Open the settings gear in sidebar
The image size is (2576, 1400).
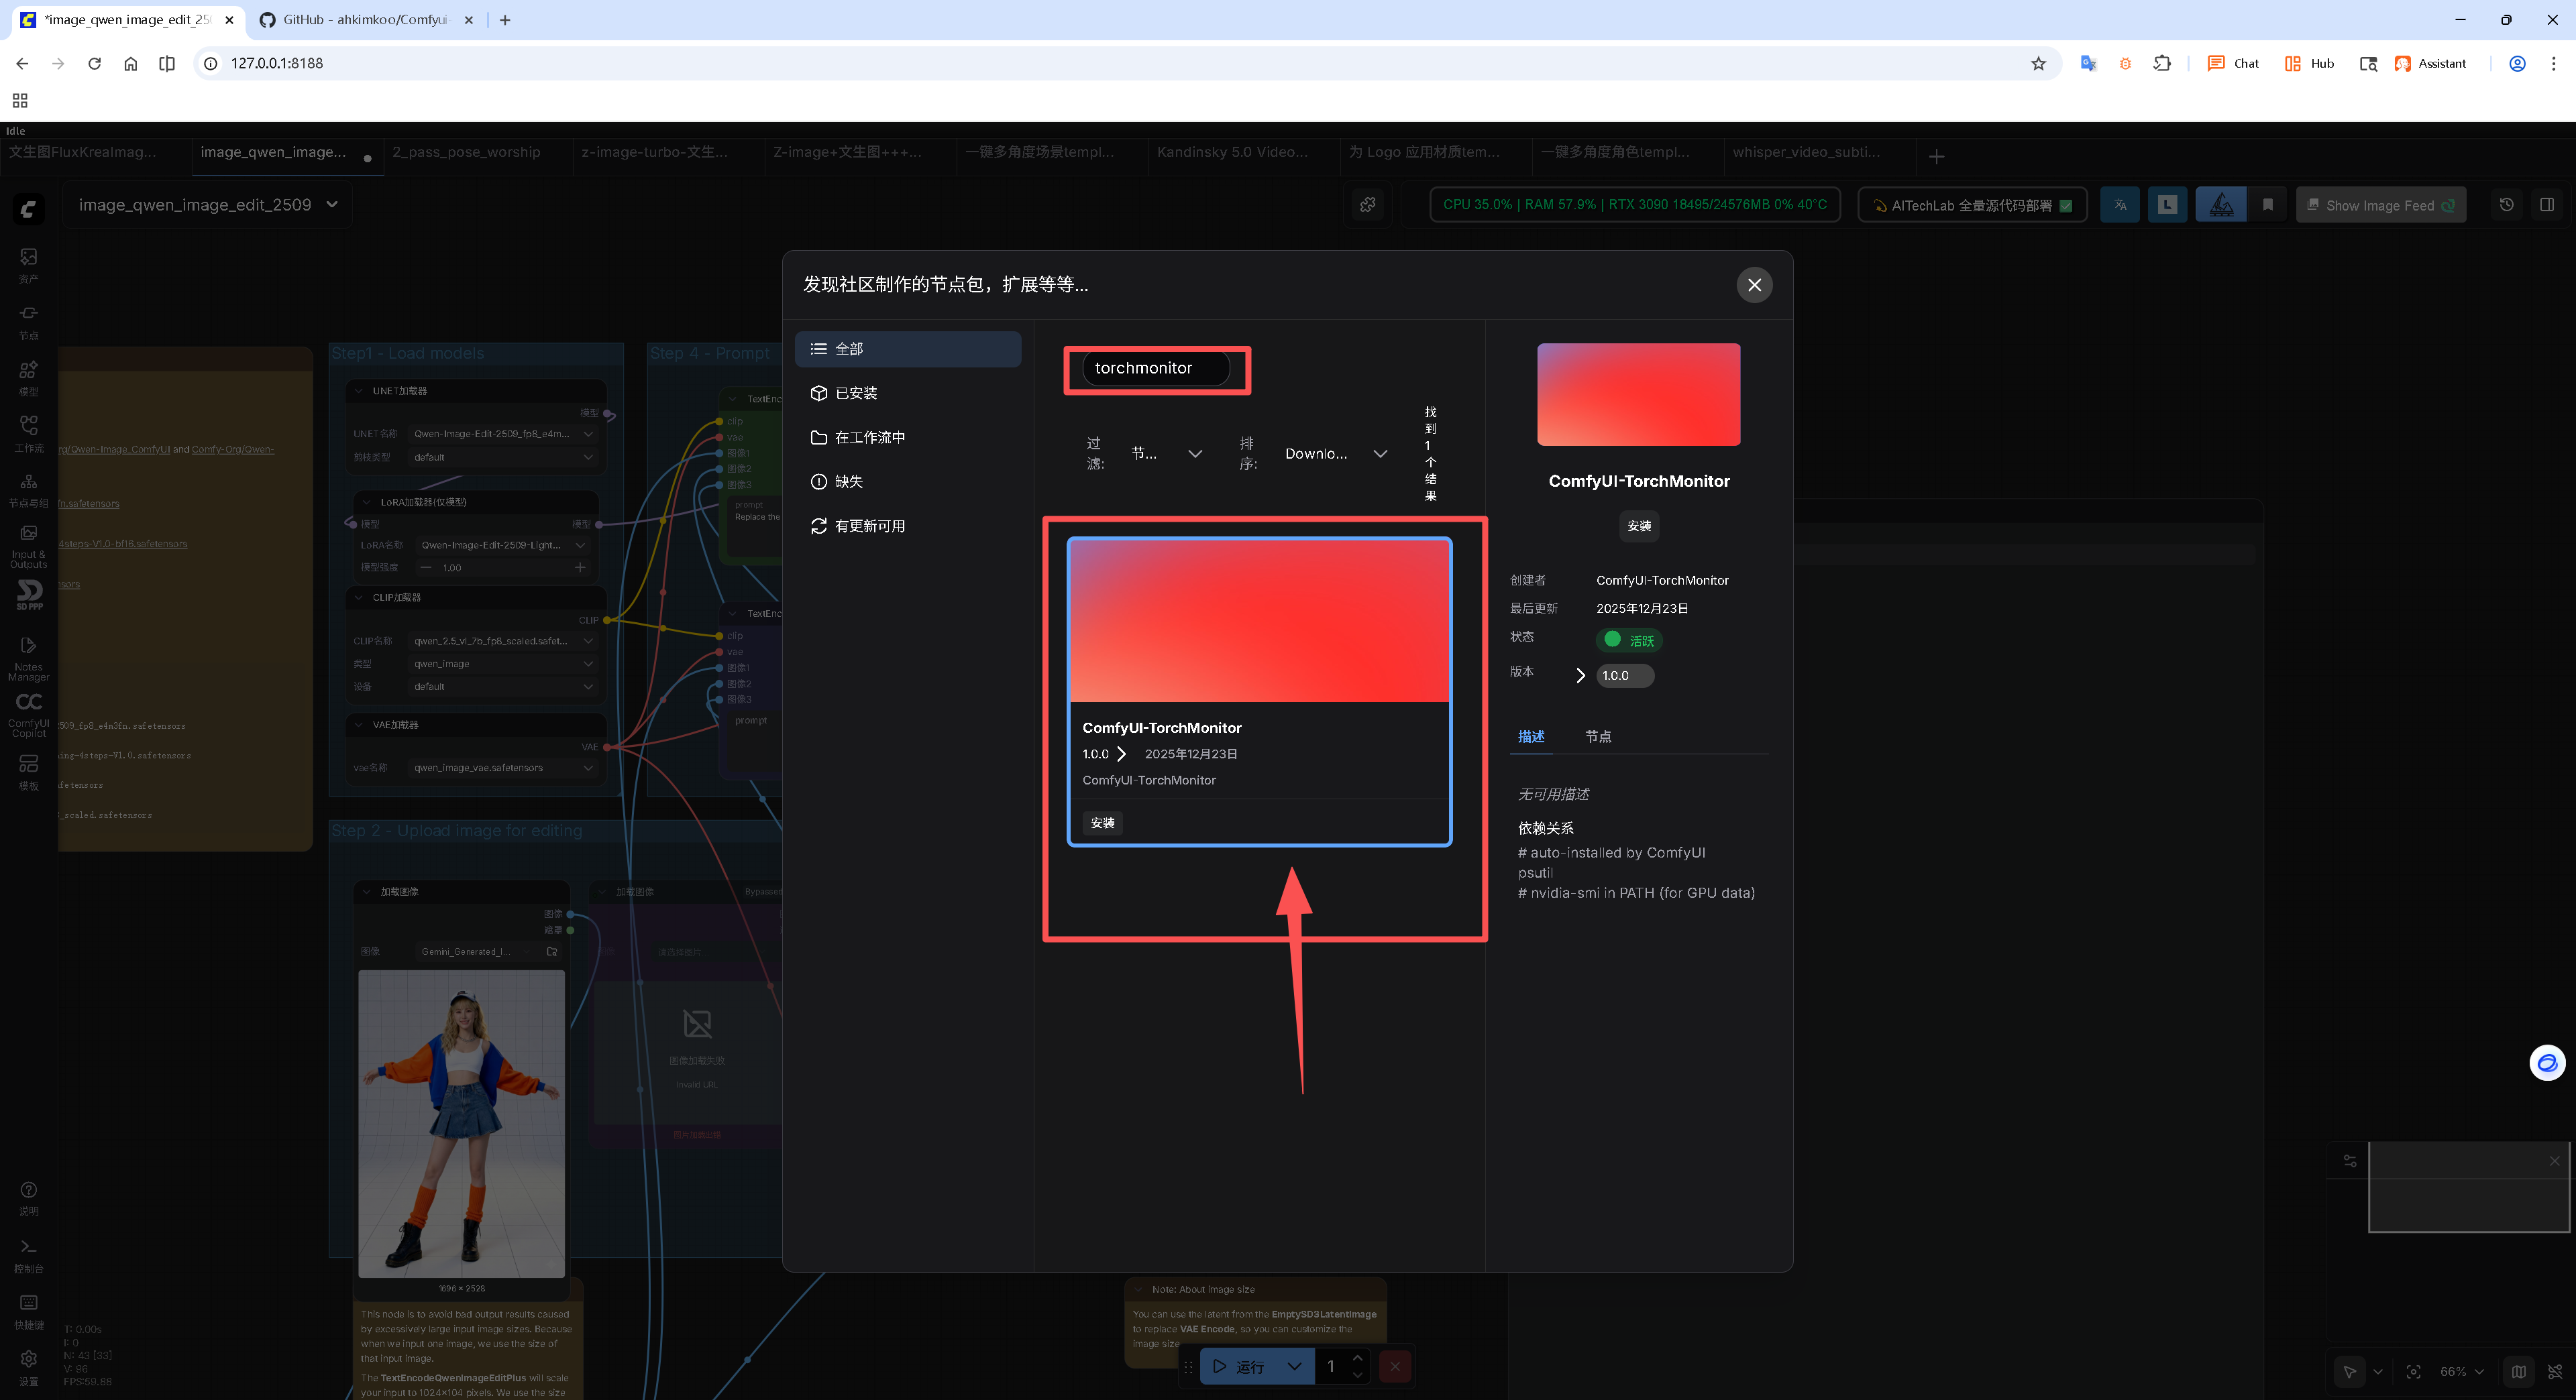[28, 1358]
